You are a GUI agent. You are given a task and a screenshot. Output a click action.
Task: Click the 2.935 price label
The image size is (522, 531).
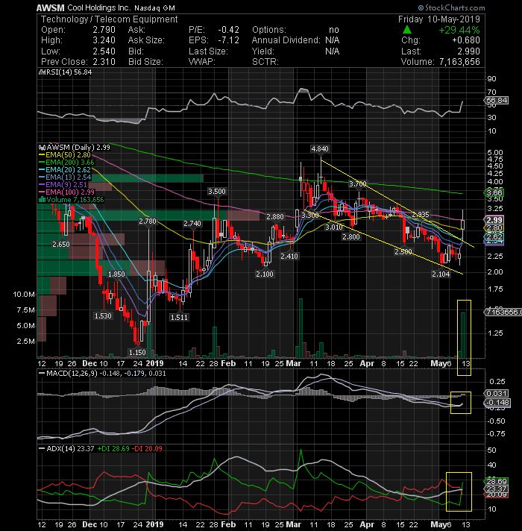(x=421, y=214)
